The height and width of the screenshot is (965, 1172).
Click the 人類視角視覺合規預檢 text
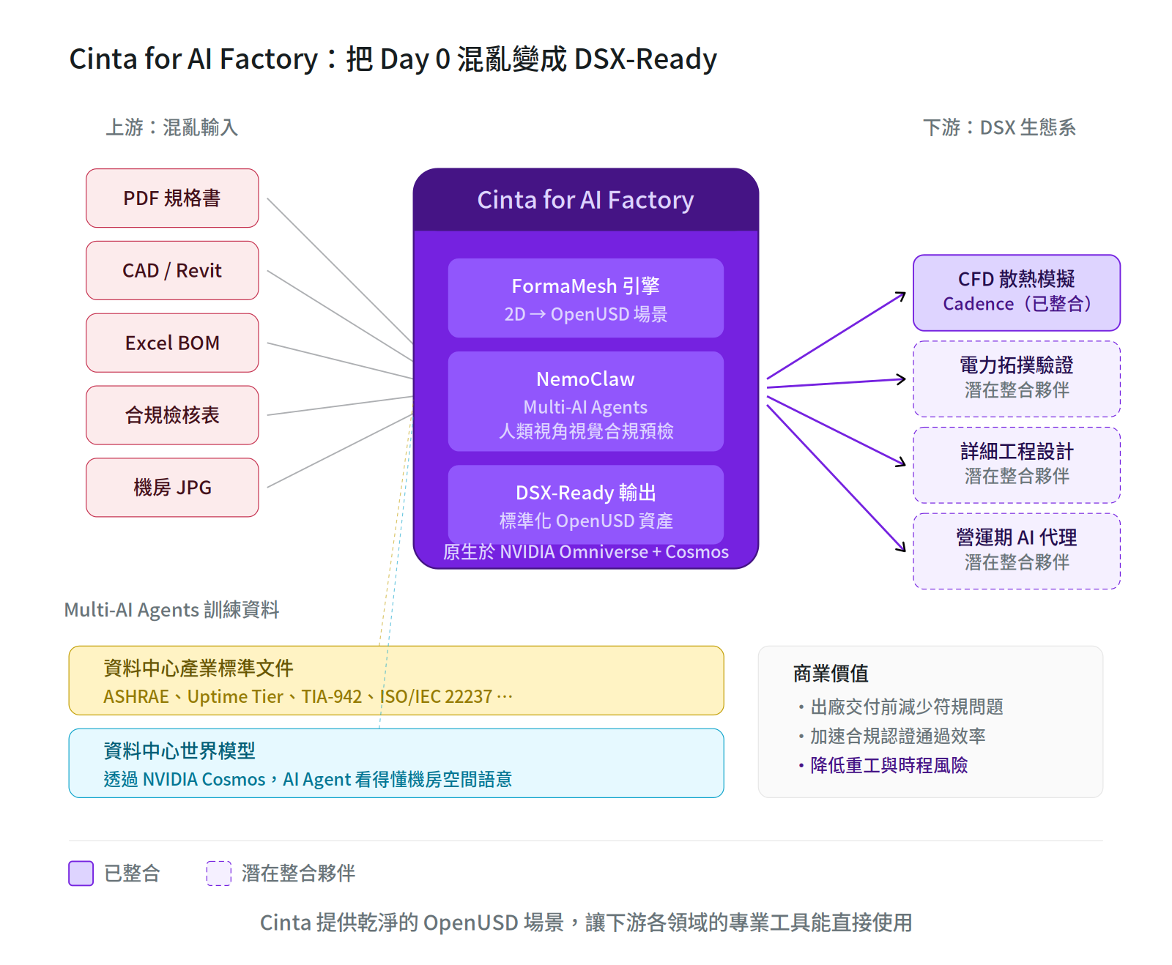point(586,431)
